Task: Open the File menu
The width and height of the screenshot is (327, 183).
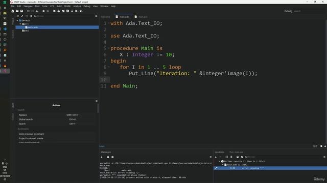Action: [x=13, y=6]
